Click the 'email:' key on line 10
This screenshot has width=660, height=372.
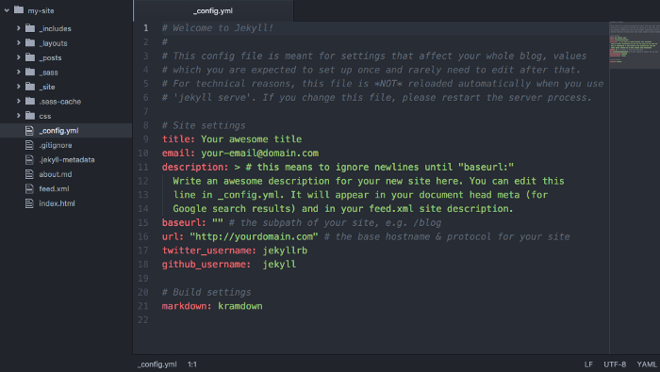(178, 153)
